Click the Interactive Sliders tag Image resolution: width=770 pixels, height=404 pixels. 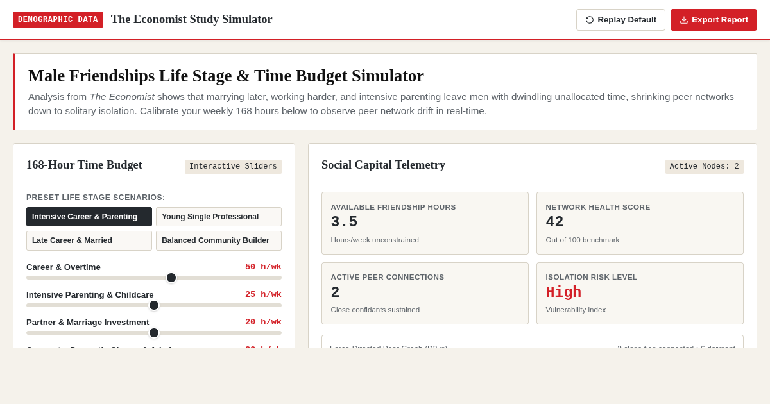pos(233,167)
